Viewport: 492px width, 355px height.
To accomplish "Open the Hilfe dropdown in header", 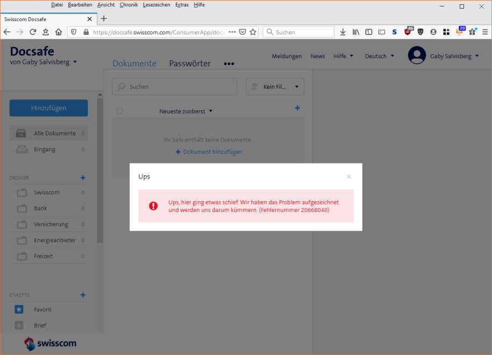I will click(343, 56).
